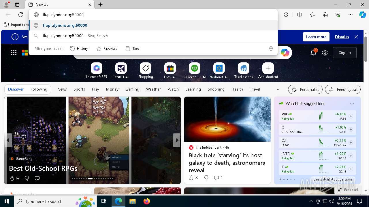Open page settings gear icon
The height and width of the screenshot is (207, 369).
pos(325,53)
